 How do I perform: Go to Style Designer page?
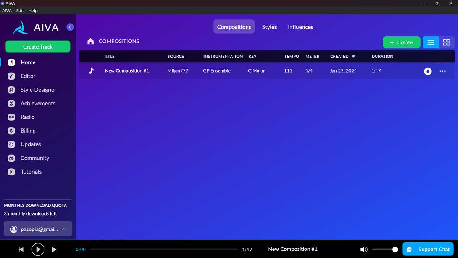tap(38, 90)
